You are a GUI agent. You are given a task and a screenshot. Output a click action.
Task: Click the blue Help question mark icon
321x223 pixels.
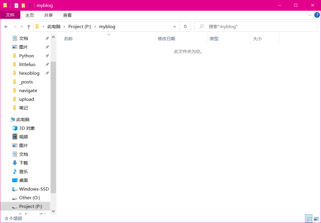pyautogui.click(x=317, y=15)
